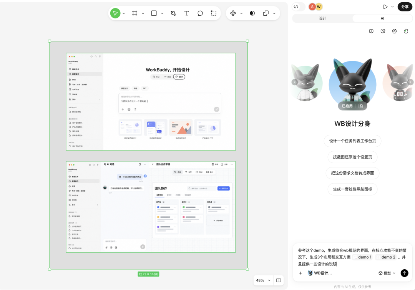Screen dimensions: 415x290
Task: Select the Text tool
Action: [x=187, y=13]
